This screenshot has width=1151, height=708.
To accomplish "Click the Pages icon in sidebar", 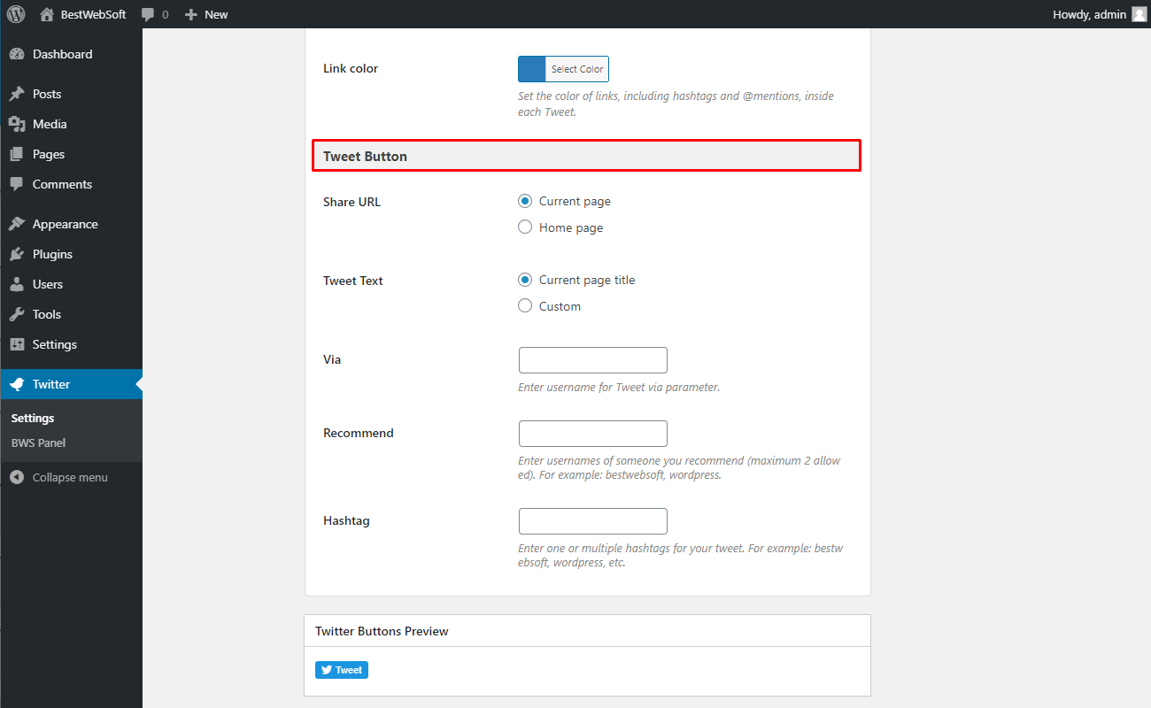I will coord(17,154).
